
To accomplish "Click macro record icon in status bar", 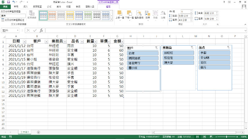I will pos(10,137).
